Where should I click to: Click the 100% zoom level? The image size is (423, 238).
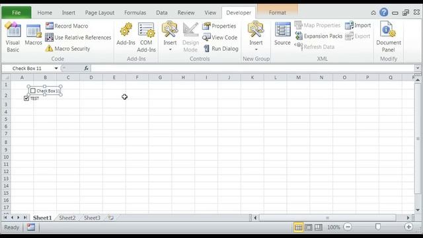(x=333, y=227)
